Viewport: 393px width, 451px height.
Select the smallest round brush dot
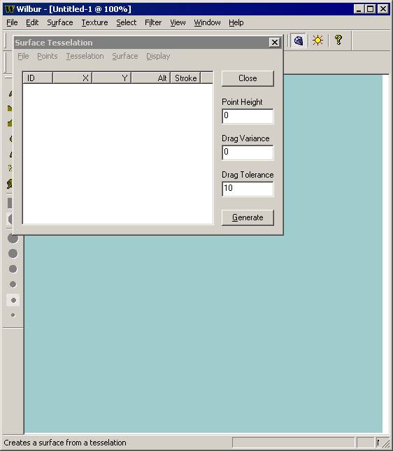pos(13,315)
